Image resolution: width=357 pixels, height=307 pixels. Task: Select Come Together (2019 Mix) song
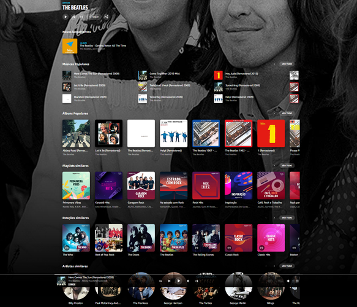[165, 74]
